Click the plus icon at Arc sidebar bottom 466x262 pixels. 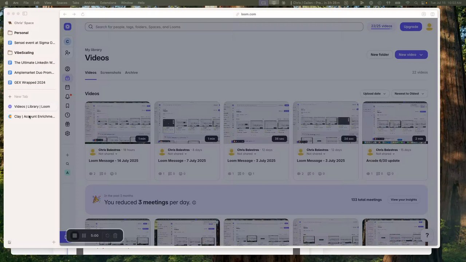54,242
